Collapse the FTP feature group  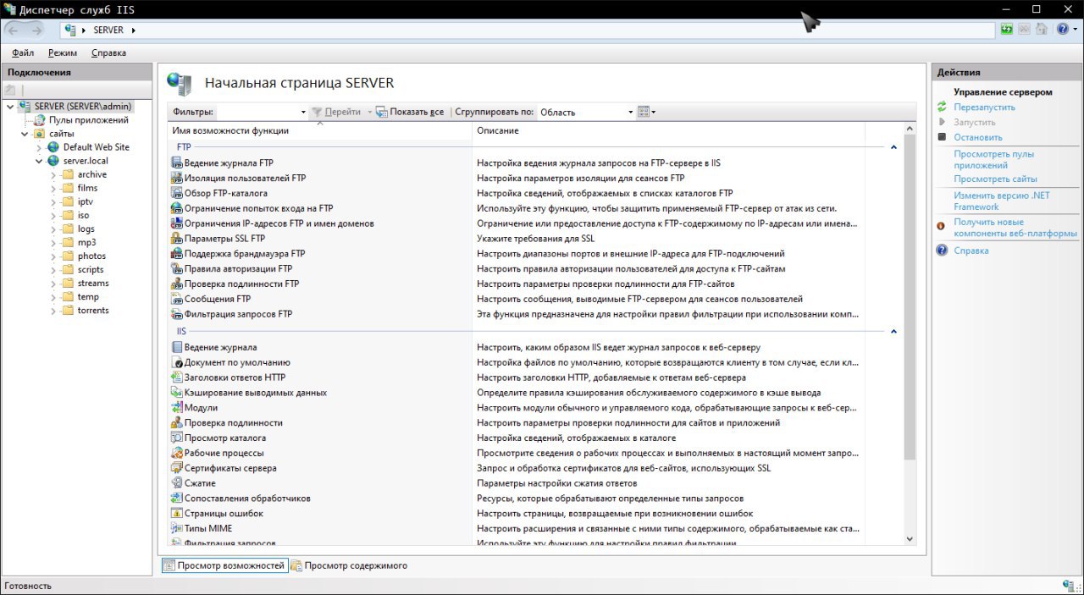coord(893,147)
